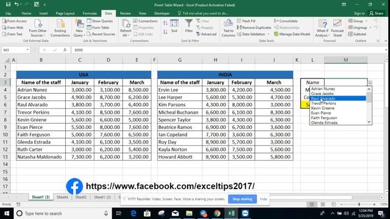The height and width of the screenshot is (219, 390).
Task: Click From Text data source
Action: coord(12,34)
